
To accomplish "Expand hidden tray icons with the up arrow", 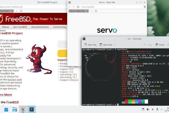I will [x=162, y=109].
